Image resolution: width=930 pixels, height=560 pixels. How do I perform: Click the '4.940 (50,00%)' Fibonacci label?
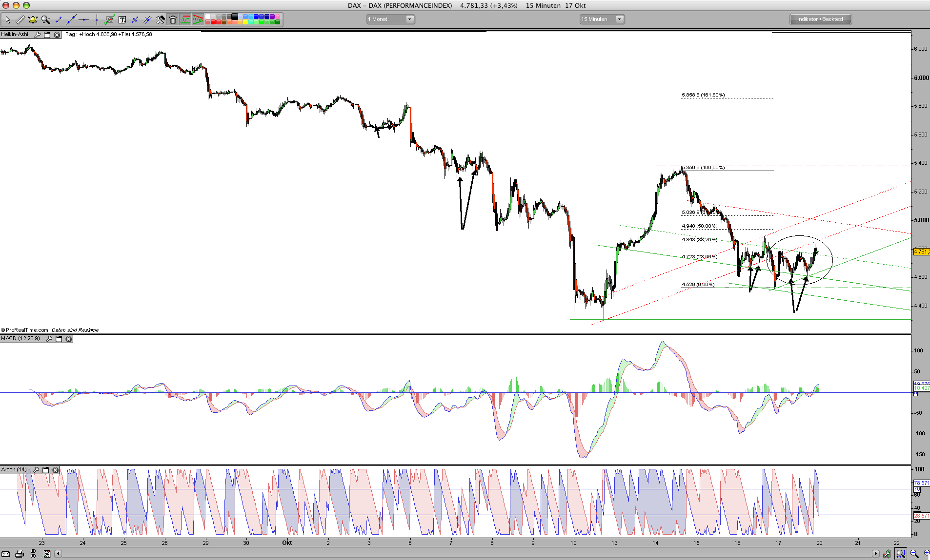pyautogui.click(x=700, y=226)
